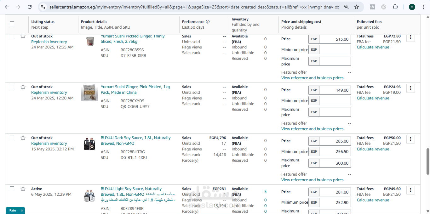Favorite the BUY4U Light Soy Sauce listing
The width and height of the screenshot is (430, 214).
(23, 189)
